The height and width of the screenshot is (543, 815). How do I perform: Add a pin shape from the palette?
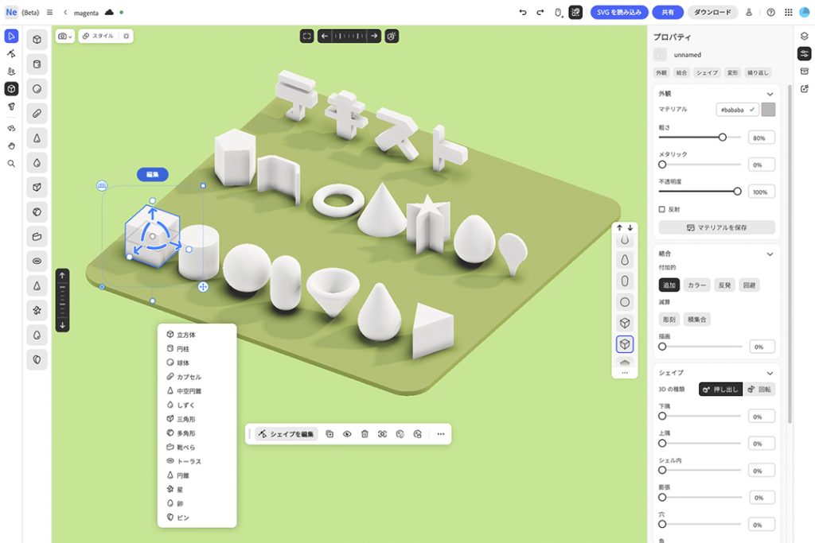[37, 359]
